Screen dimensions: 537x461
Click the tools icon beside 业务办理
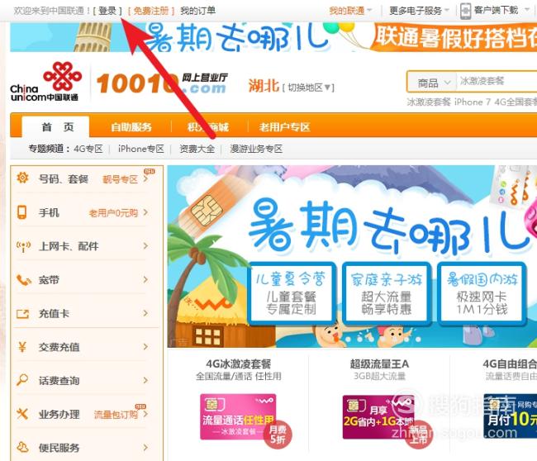coord(22,414)
